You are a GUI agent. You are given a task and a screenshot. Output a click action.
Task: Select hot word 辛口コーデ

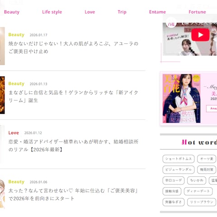174,180
